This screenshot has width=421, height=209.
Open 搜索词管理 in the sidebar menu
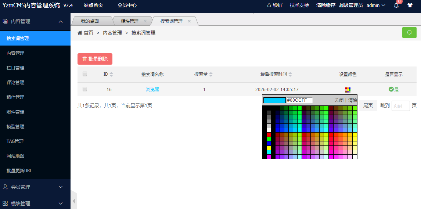pos(35,38)
